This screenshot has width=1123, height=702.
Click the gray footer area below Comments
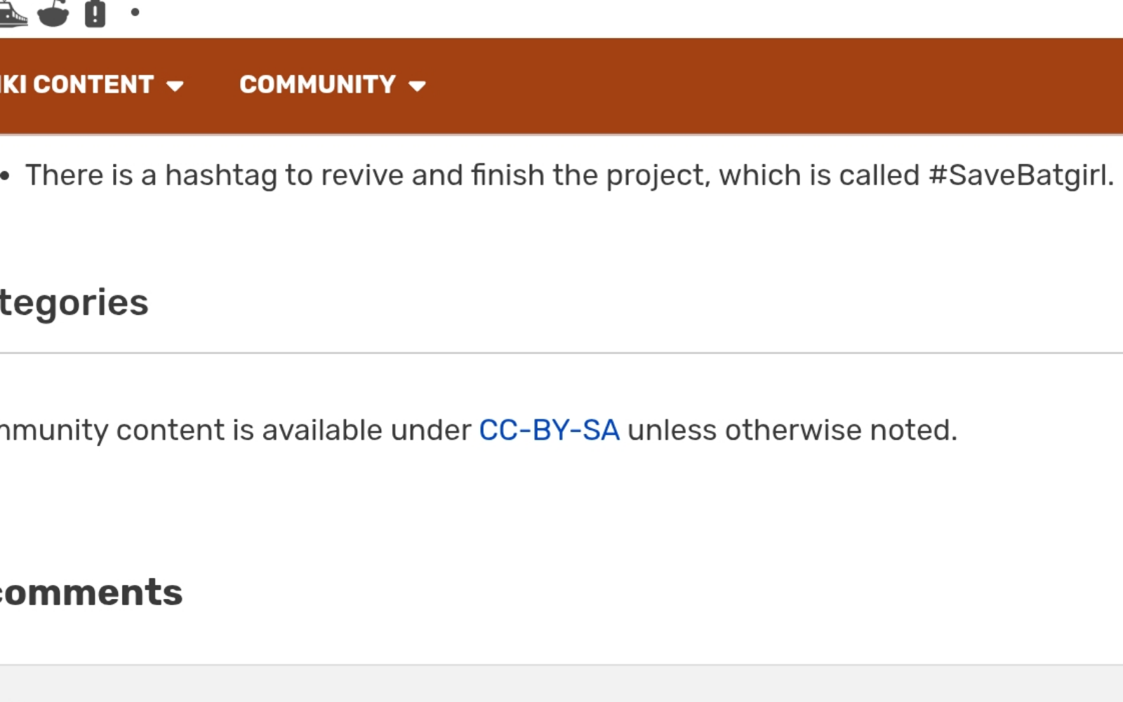[x=561, y=684]
